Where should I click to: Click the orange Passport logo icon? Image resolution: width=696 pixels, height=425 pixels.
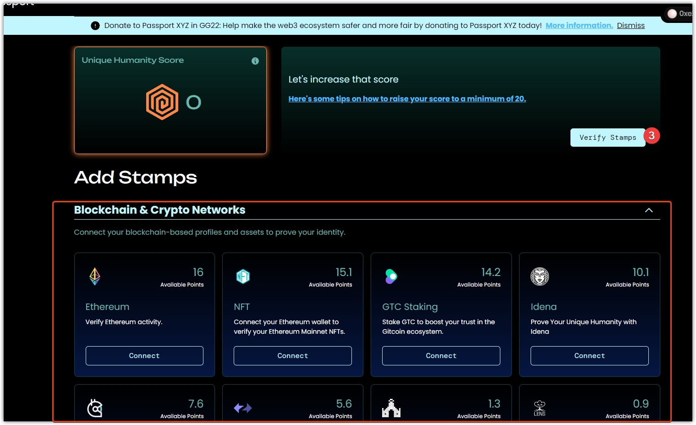click(x=162, y=102)
